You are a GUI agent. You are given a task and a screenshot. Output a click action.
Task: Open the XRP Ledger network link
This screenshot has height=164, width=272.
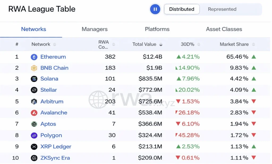[x=56, y=147]
